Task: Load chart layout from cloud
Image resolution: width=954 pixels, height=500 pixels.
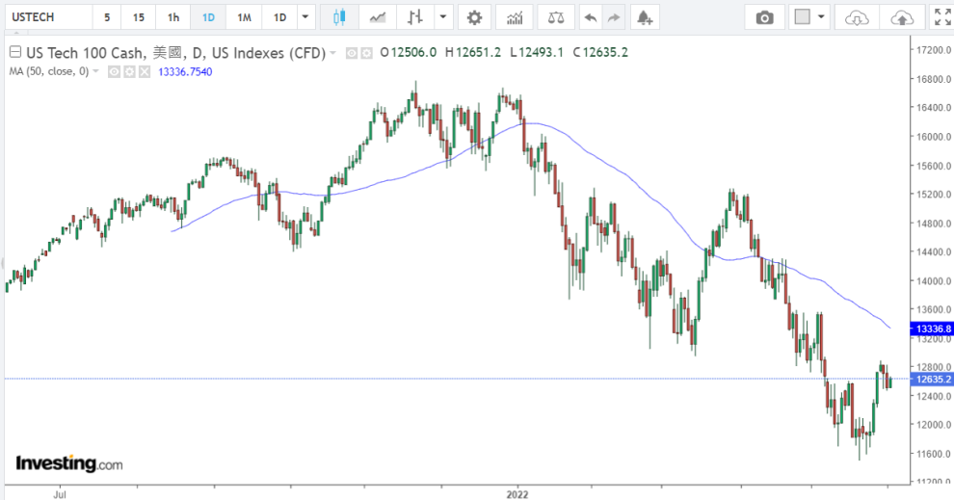Action: [857, 17]
